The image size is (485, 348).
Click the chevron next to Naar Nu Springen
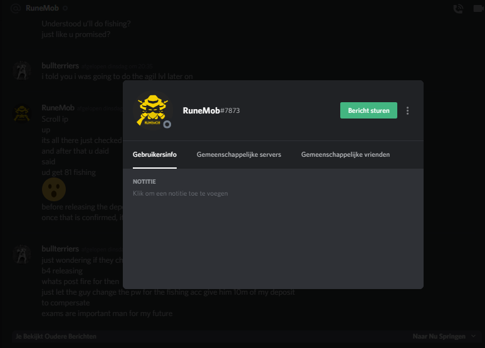tap(473, 336)
